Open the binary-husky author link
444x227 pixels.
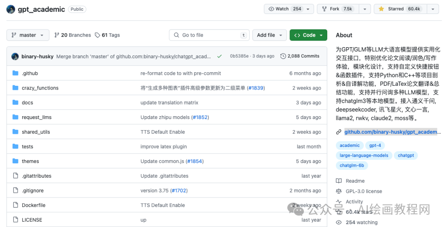(x=37, y=56)
